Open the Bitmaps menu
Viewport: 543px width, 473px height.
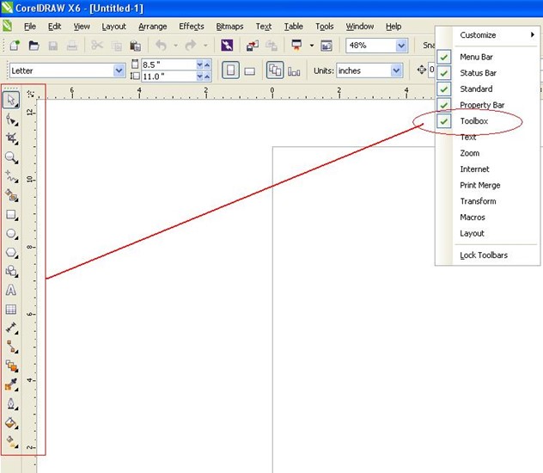tap(229, 27)
